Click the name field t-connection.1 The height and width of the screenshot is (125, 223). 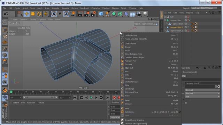click(202, 83)
